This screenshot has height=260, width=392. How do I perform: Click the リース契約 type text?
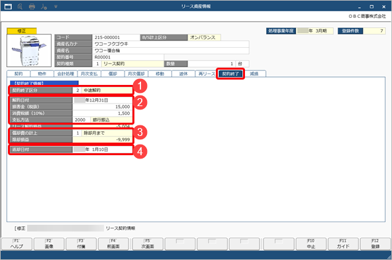click(114, 64)
